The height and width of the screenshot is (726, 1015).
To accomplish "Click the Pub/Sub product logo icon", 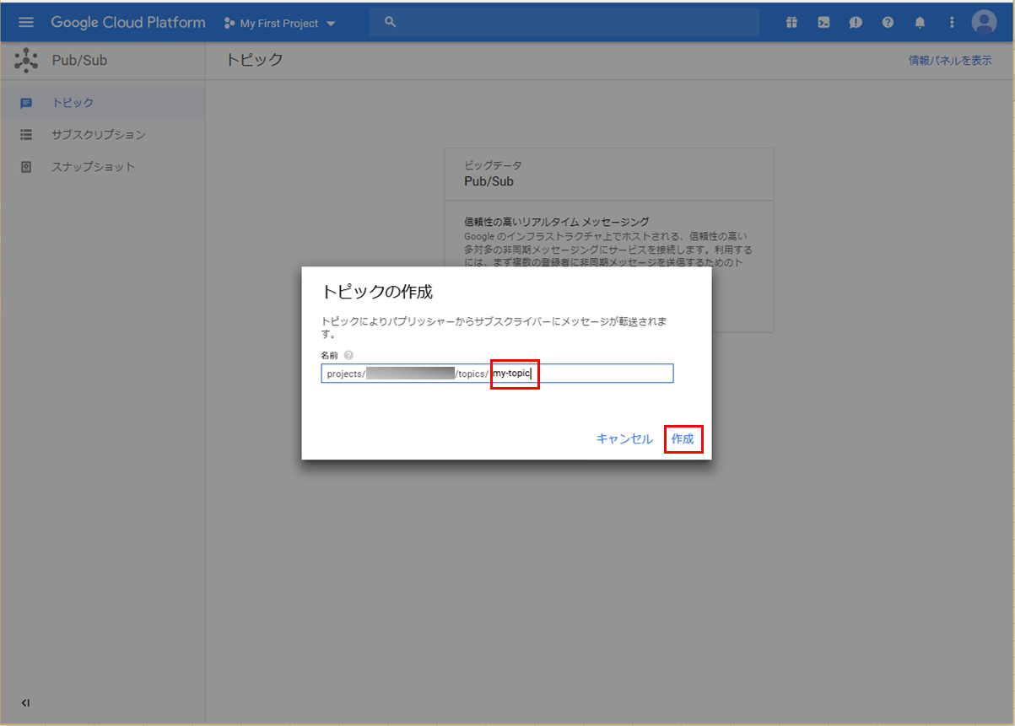I will (x=26, y=61).
